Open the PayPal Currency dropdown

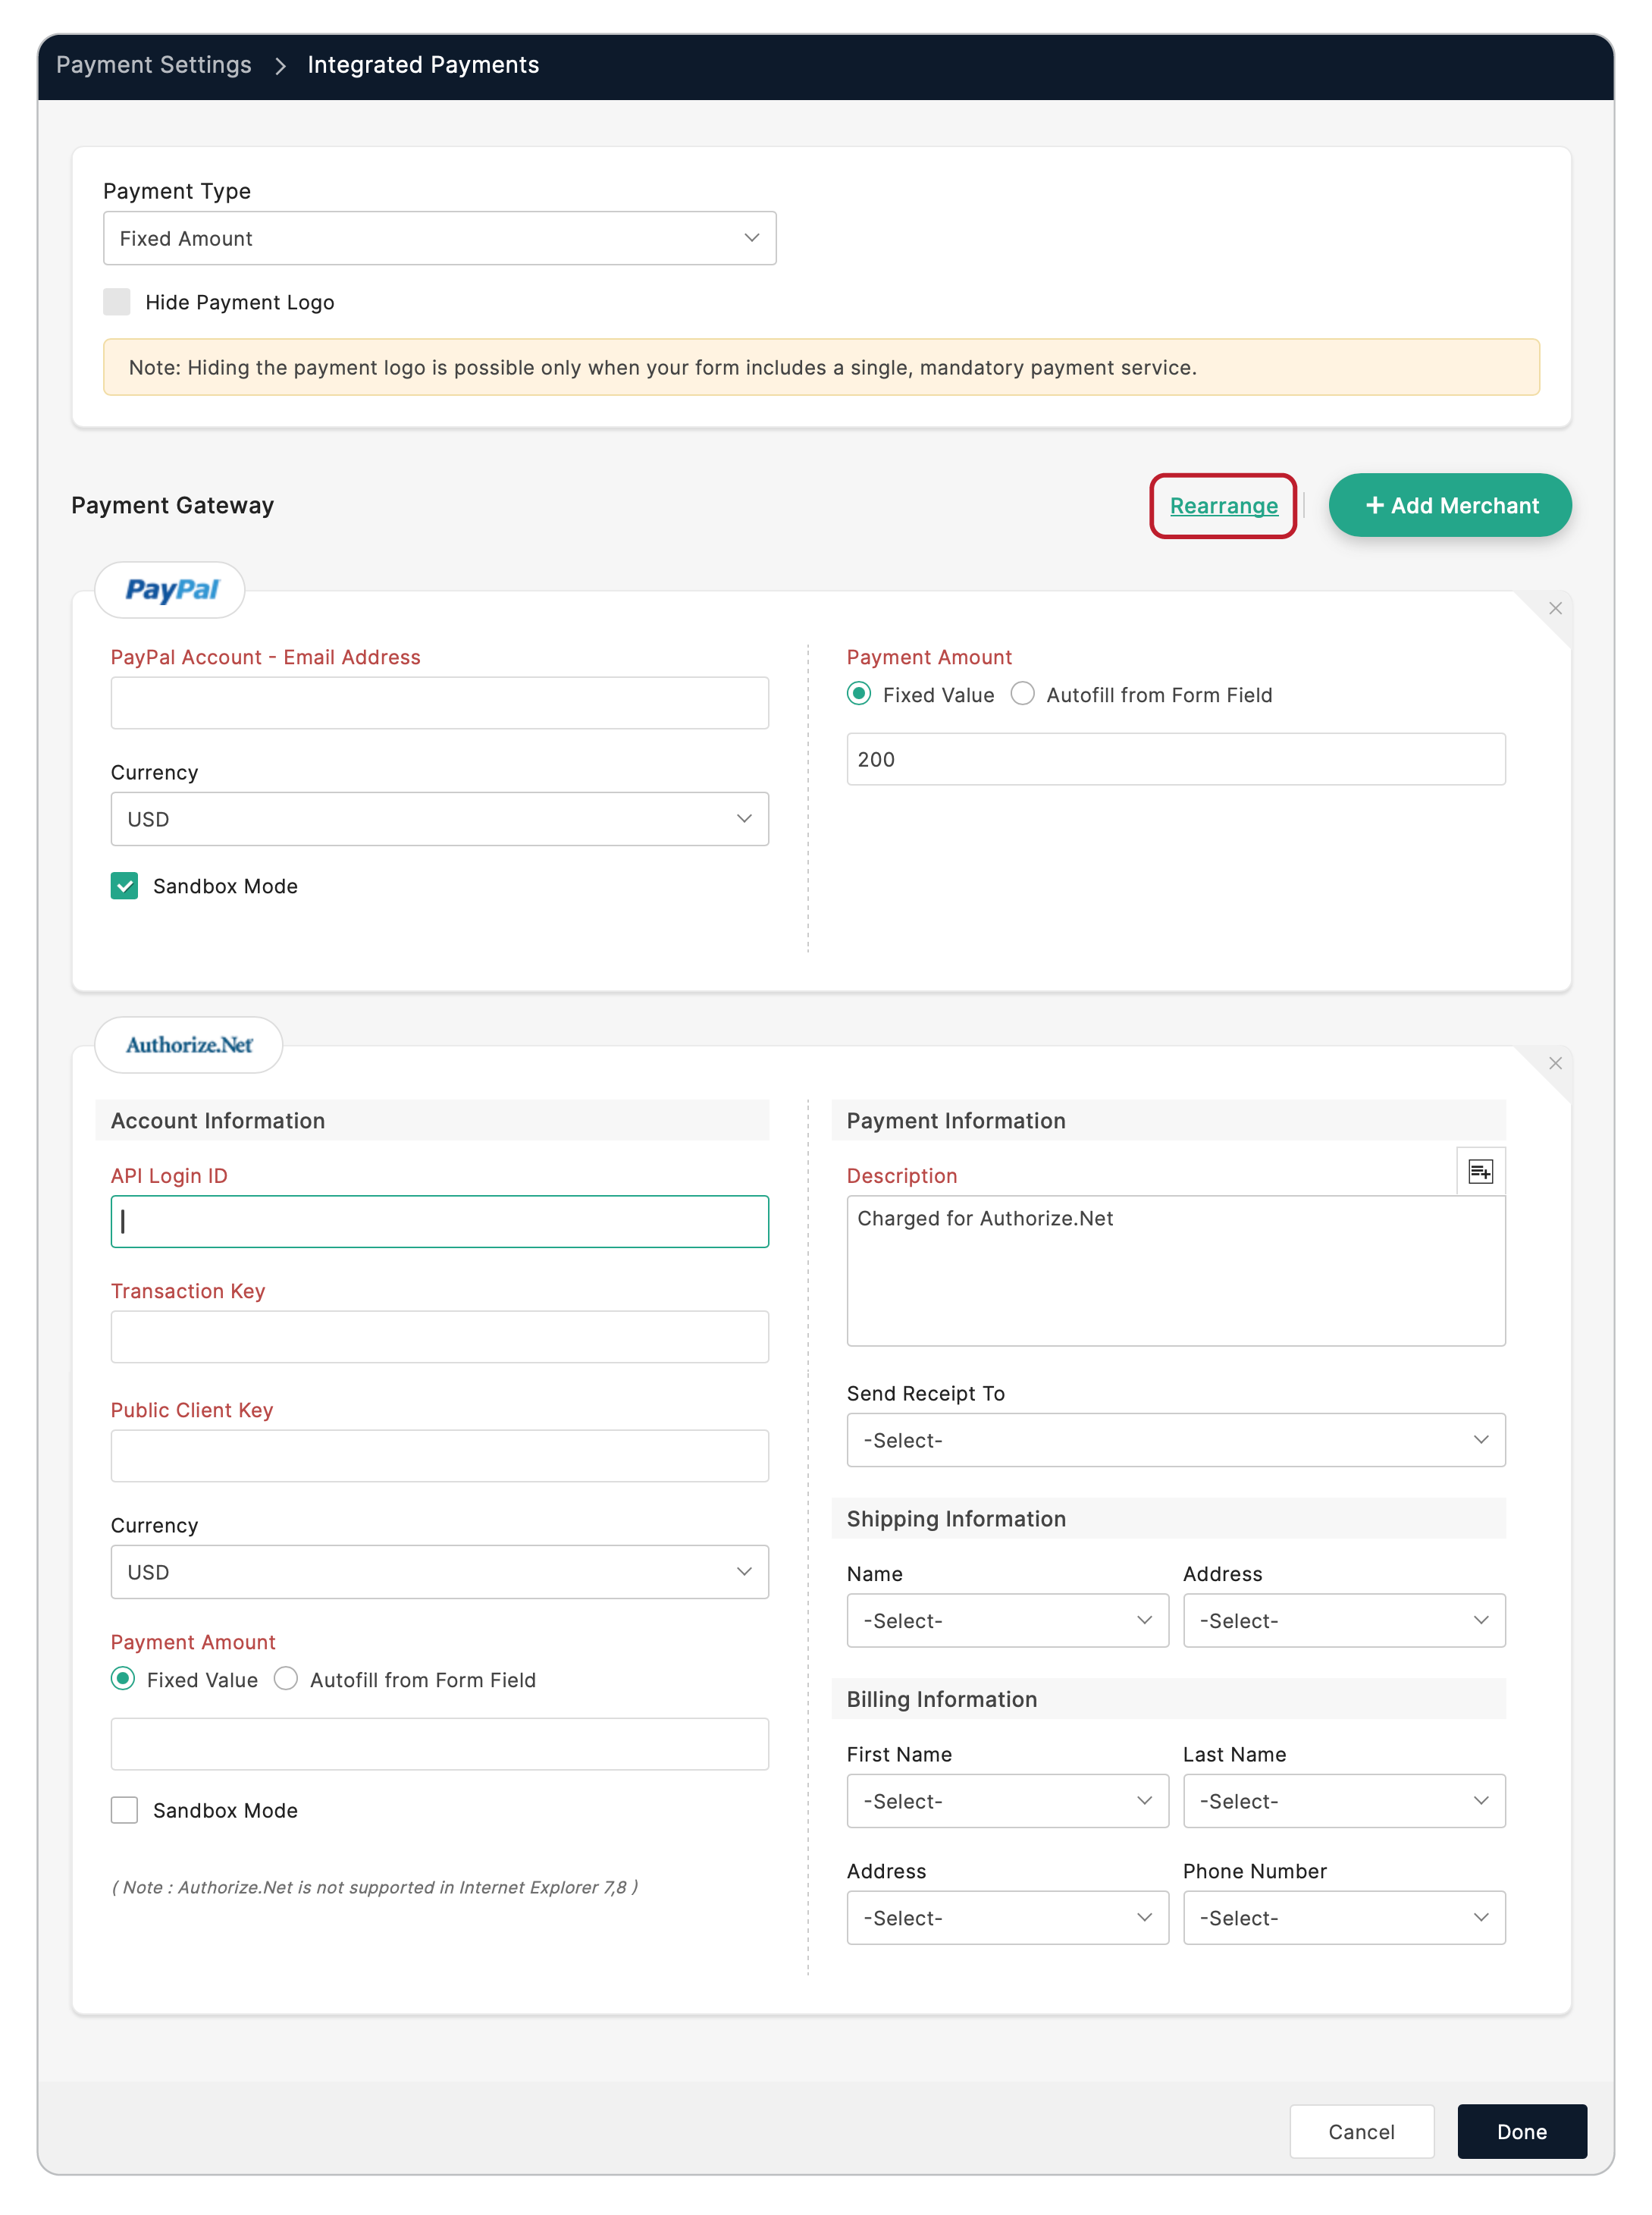[x=439, y=819]
